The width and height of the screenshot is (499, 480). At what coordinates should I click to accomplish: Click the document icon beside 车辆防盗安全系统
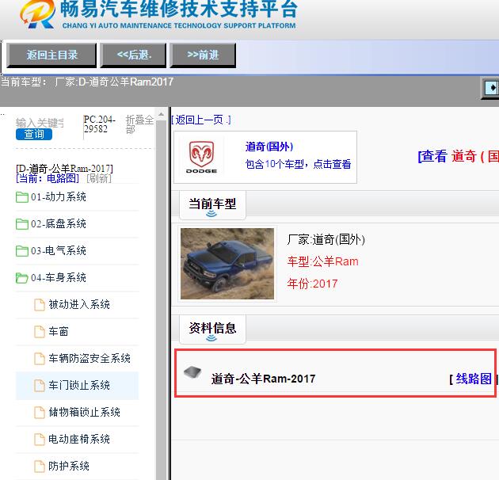coord(40,358)
